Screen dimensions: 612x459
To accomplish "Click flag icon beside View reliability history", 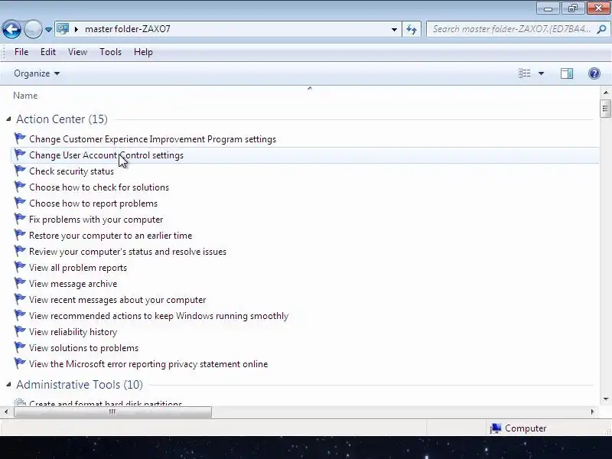I will [20, 331].
